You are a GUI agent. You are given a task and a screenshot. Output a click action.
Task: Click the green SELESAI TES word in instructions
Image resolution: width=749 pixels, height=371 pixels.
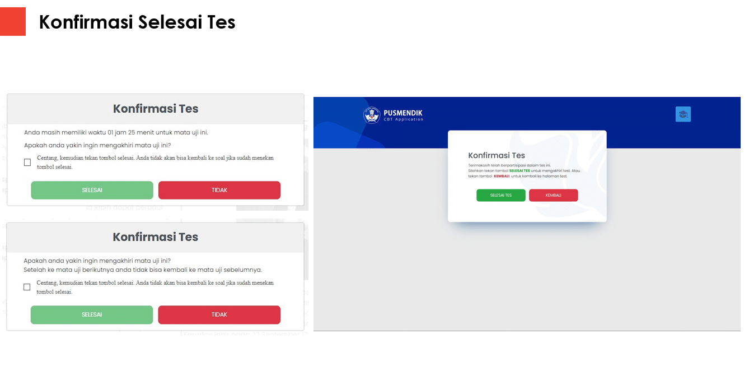pyautogui.click(x=519, y=171)
